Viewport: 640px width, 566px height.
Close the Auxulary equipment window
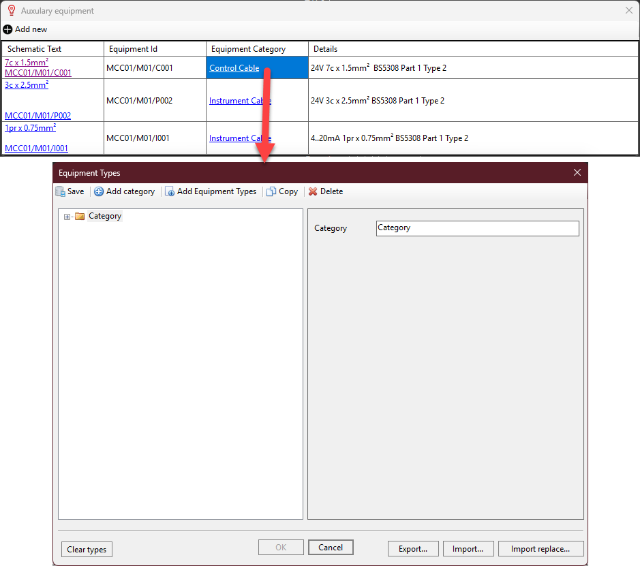tap(629, 11)
